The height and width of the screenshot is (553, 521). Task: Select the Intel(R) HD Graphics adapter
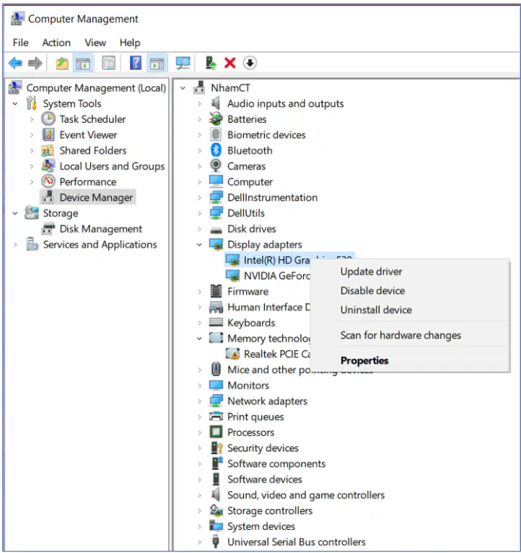pyautogui.click(x=276, y=261)
